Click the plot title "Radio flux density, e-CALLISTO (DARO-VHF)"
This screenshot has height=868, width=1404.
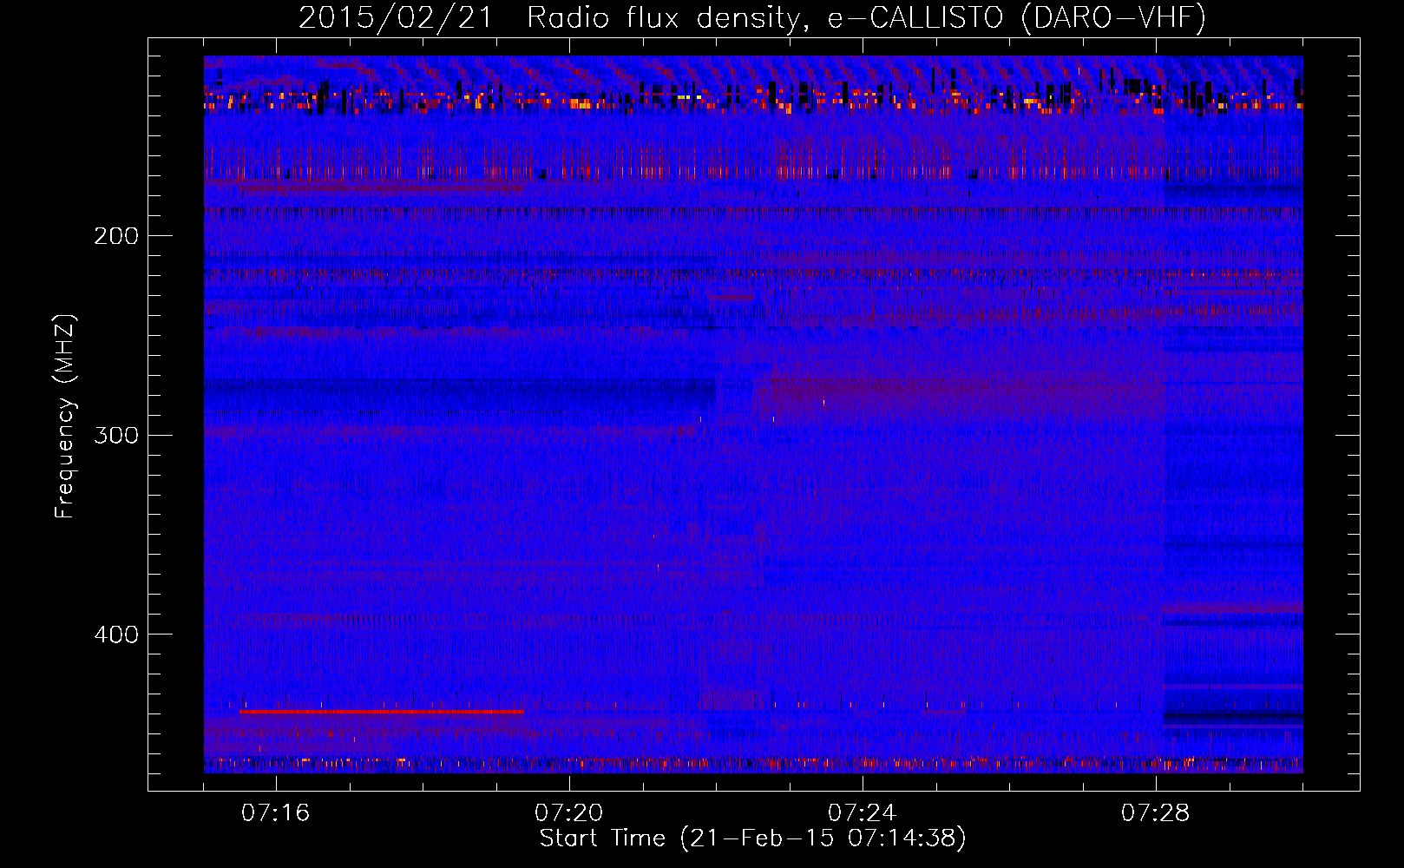[x=866, y=17]
